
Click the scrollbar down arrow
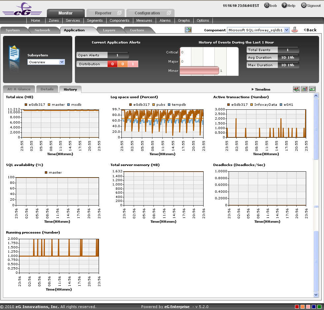point(316,295)
